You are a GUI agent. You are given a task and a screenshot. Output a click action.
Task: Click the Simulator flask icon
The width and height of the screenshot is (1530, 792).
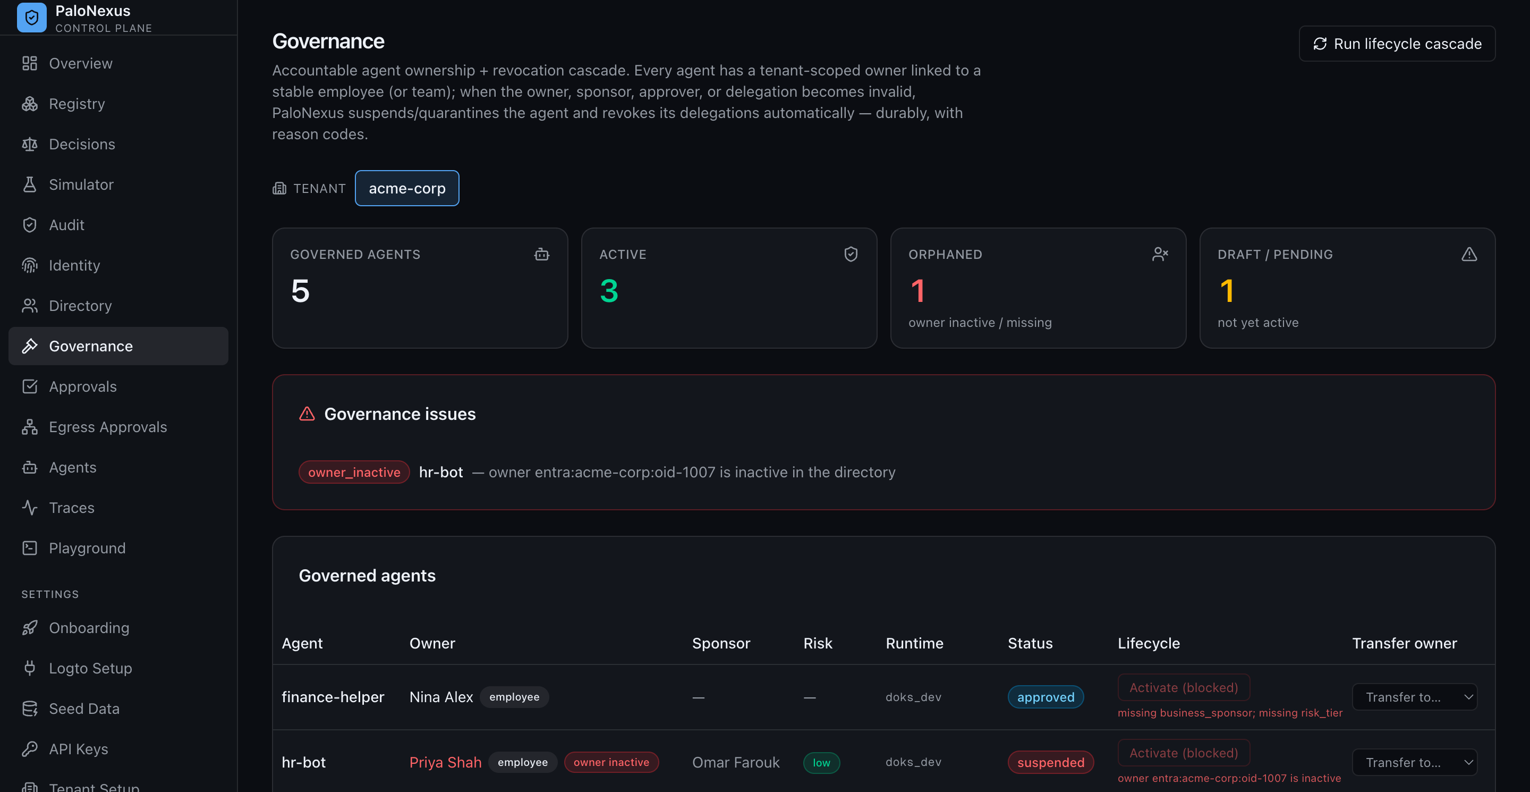[30, 184]
